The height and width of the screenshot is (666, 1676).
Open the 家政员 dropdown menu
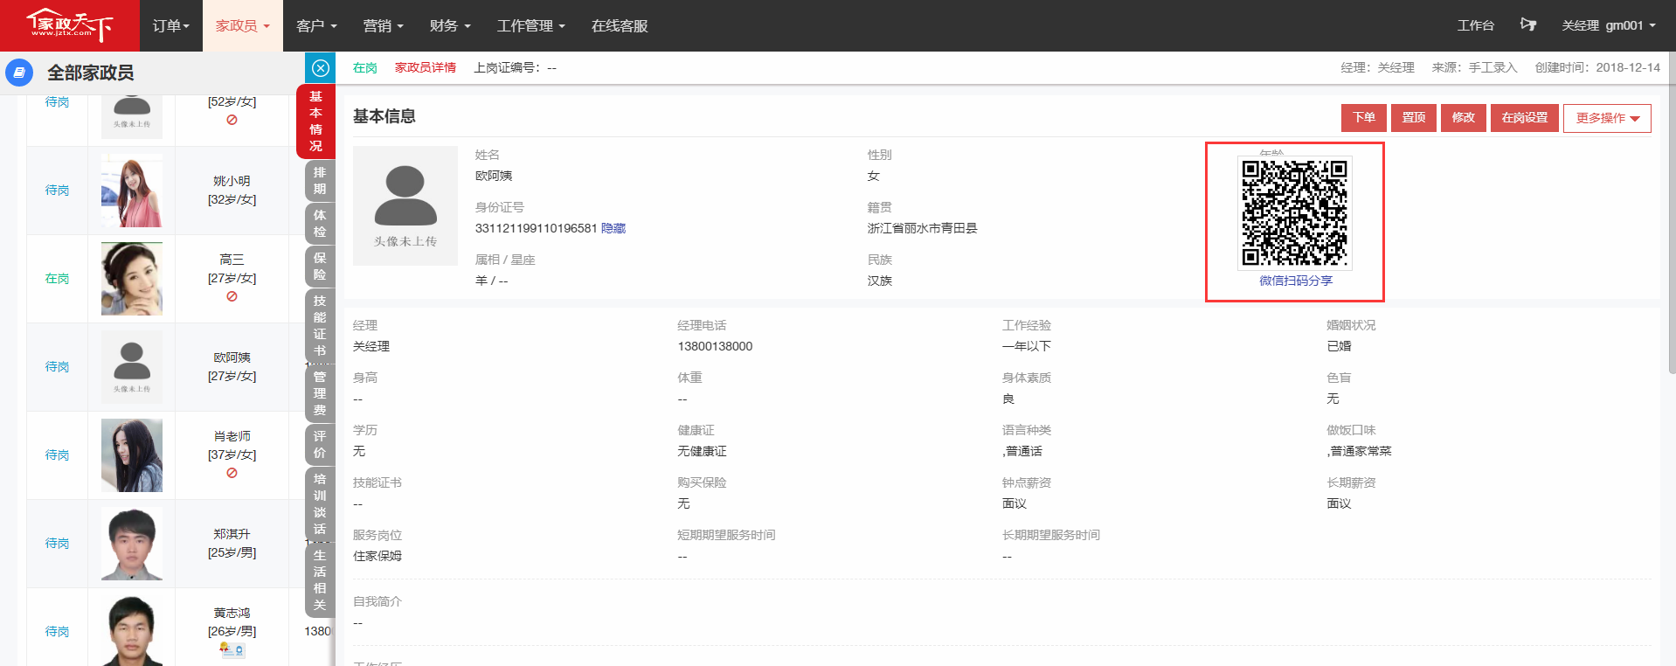[243, 25]
